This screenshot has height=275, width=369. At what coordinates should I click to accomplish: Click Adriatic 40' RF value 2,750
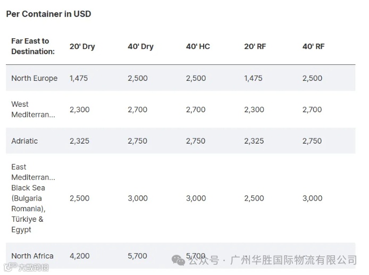[x=312, y=141]
